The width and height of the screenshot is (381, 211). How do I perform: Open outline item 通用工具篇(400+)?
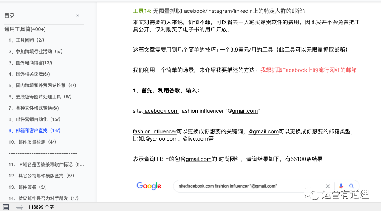(x=25, y=29)
